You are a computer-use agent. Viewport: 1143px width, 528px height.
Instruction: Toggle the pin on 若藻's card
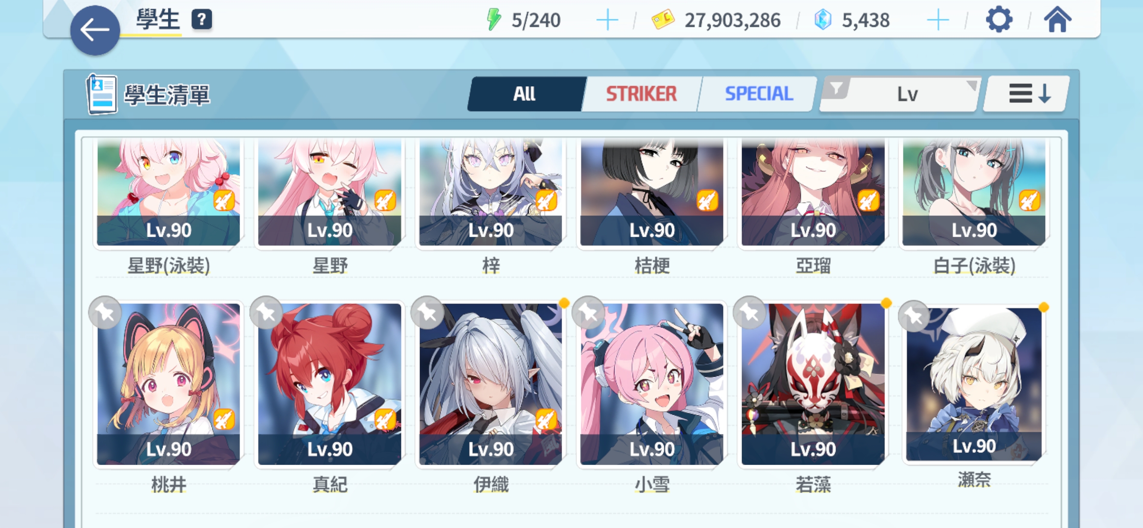click(750, 313)
